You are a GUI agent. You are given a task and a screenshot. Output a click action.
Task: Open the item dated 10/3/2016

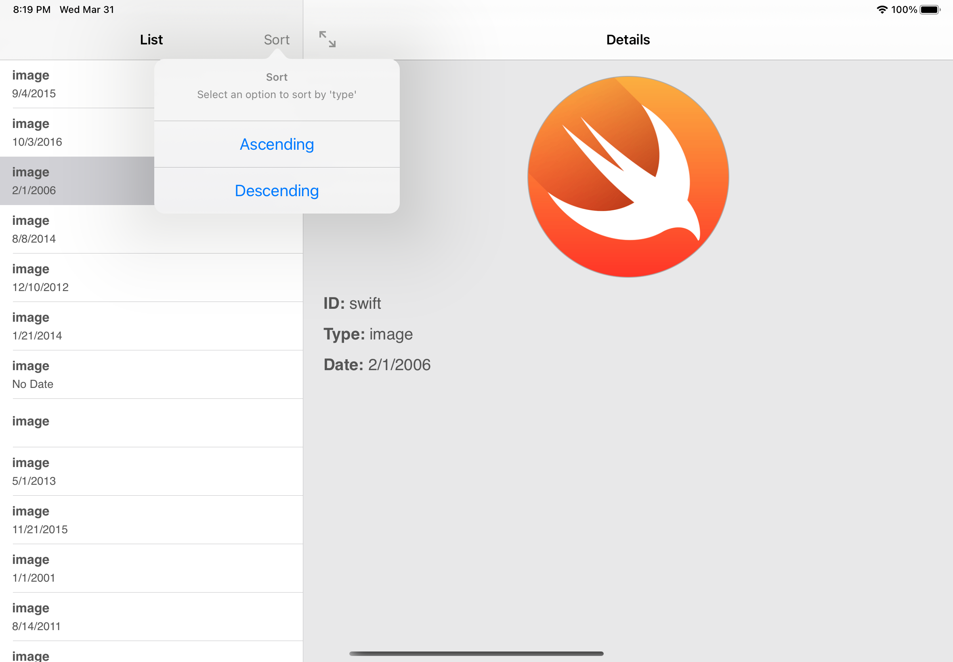77,133
